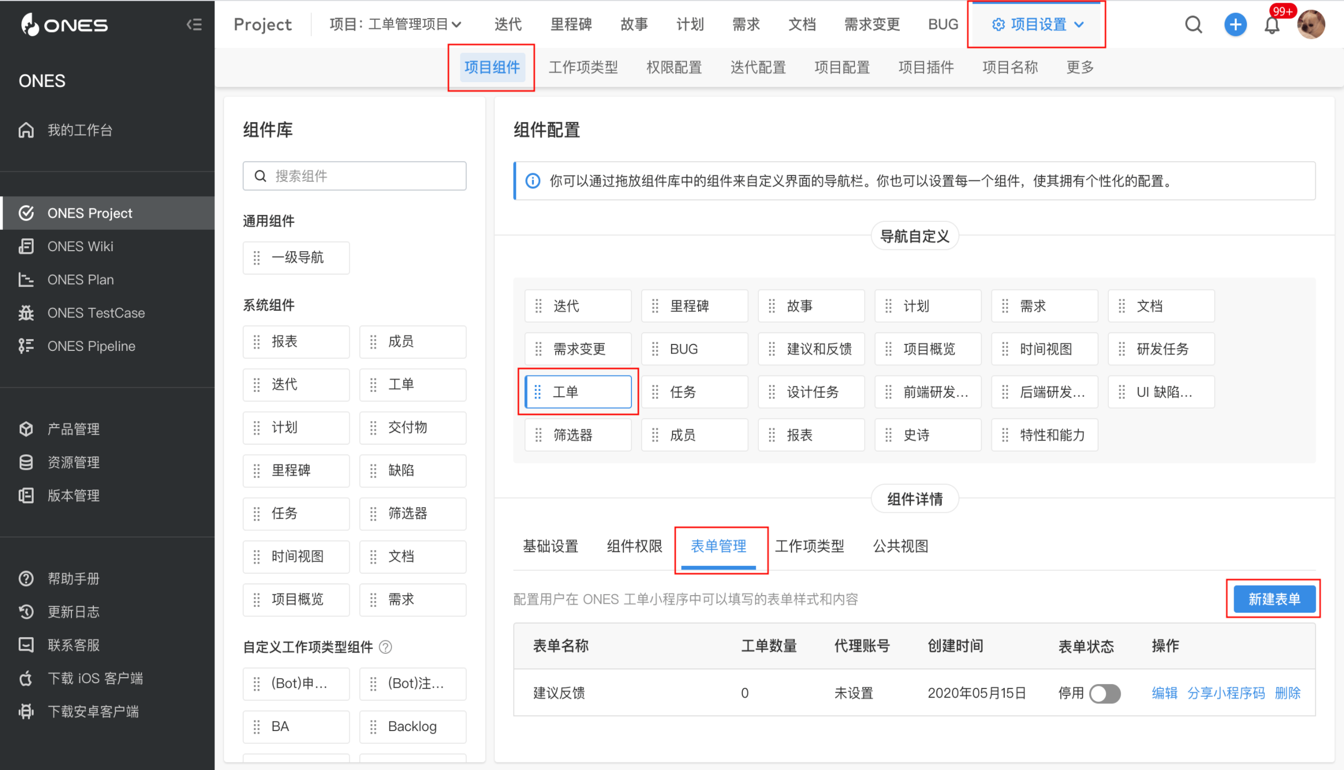Screen dimensions: 1344x770
Task: Click the ONES TestCase bug icon
Action: [26, 313]
